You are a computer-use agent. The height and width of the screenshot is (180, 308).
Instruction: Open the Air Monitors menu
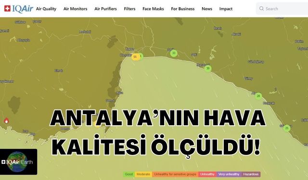[x=75, y=9]
